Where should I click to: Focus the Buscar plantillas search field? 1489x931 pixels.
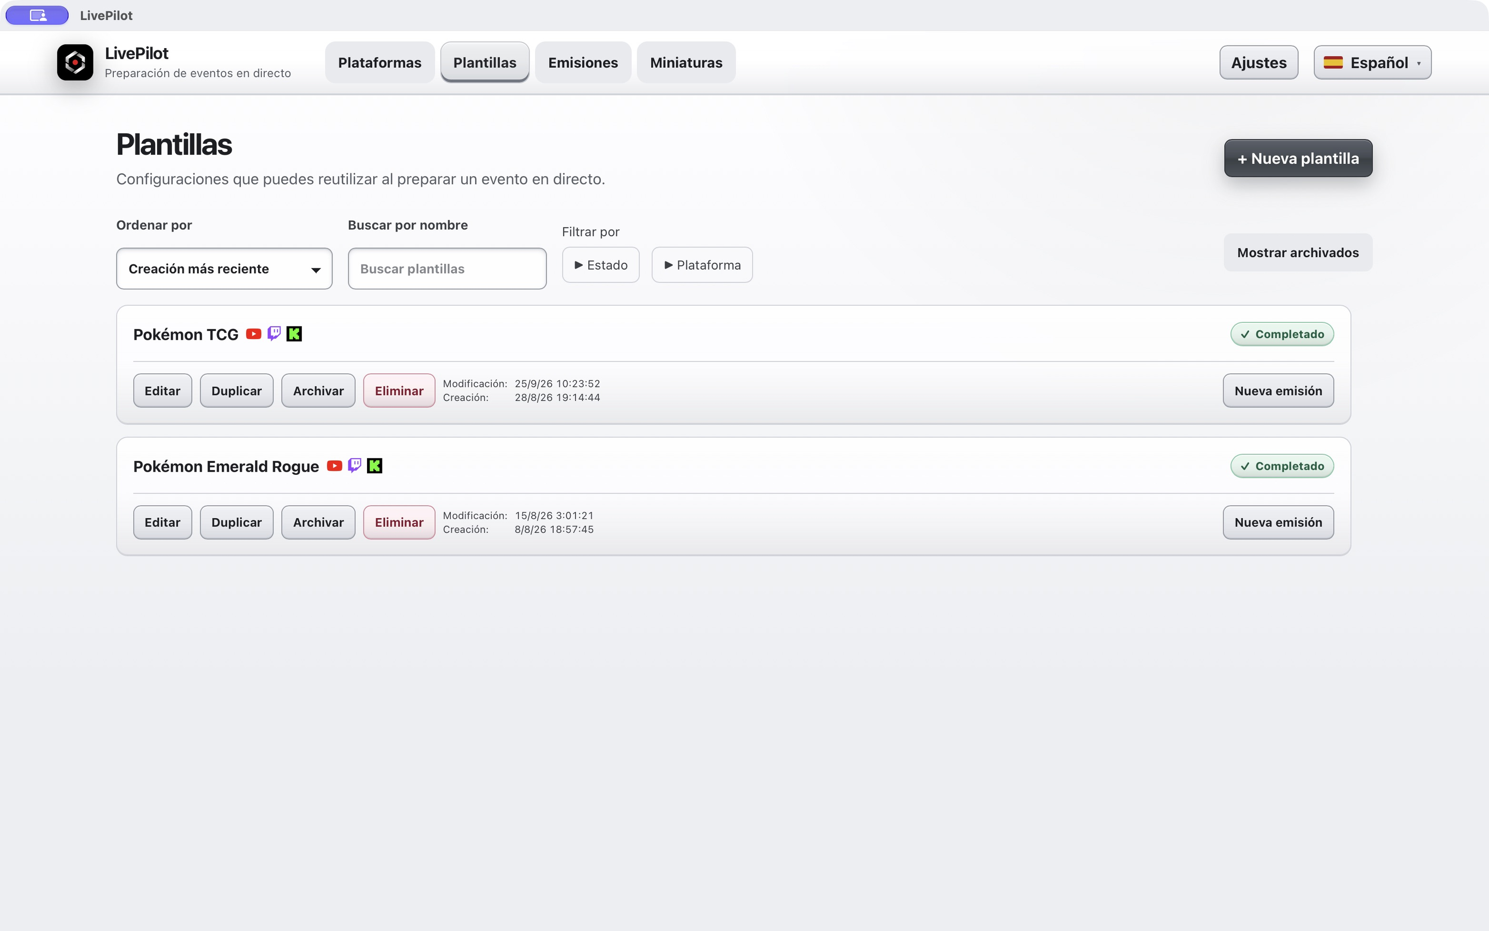click(x=447, y=268)
